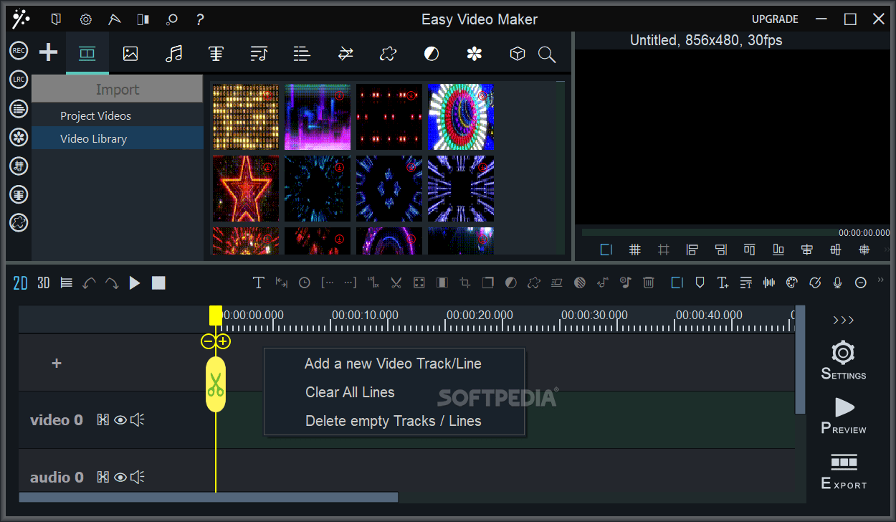Click the zoom-in plus on the playhead
The height and width of the screenshot is (522, 896).
(222, 342)
